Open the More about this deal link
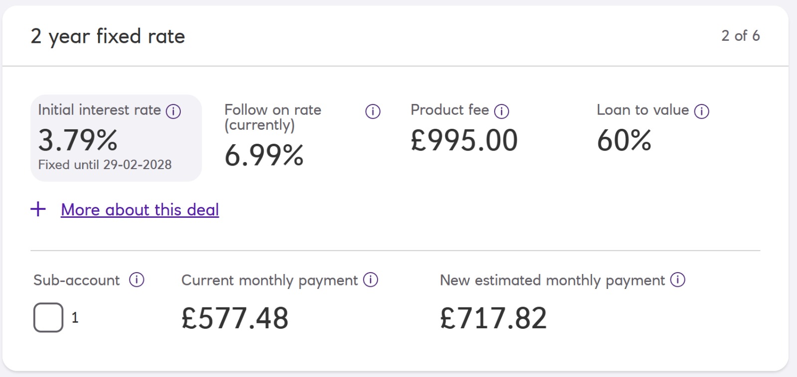The height and width of the screenshot is (377, 797). click(x=139, y=210)
